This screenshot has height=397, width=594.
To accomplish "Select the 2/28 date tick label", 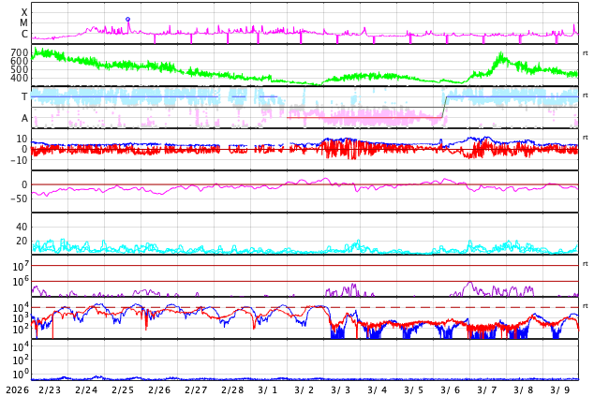I will pos(232,390).
